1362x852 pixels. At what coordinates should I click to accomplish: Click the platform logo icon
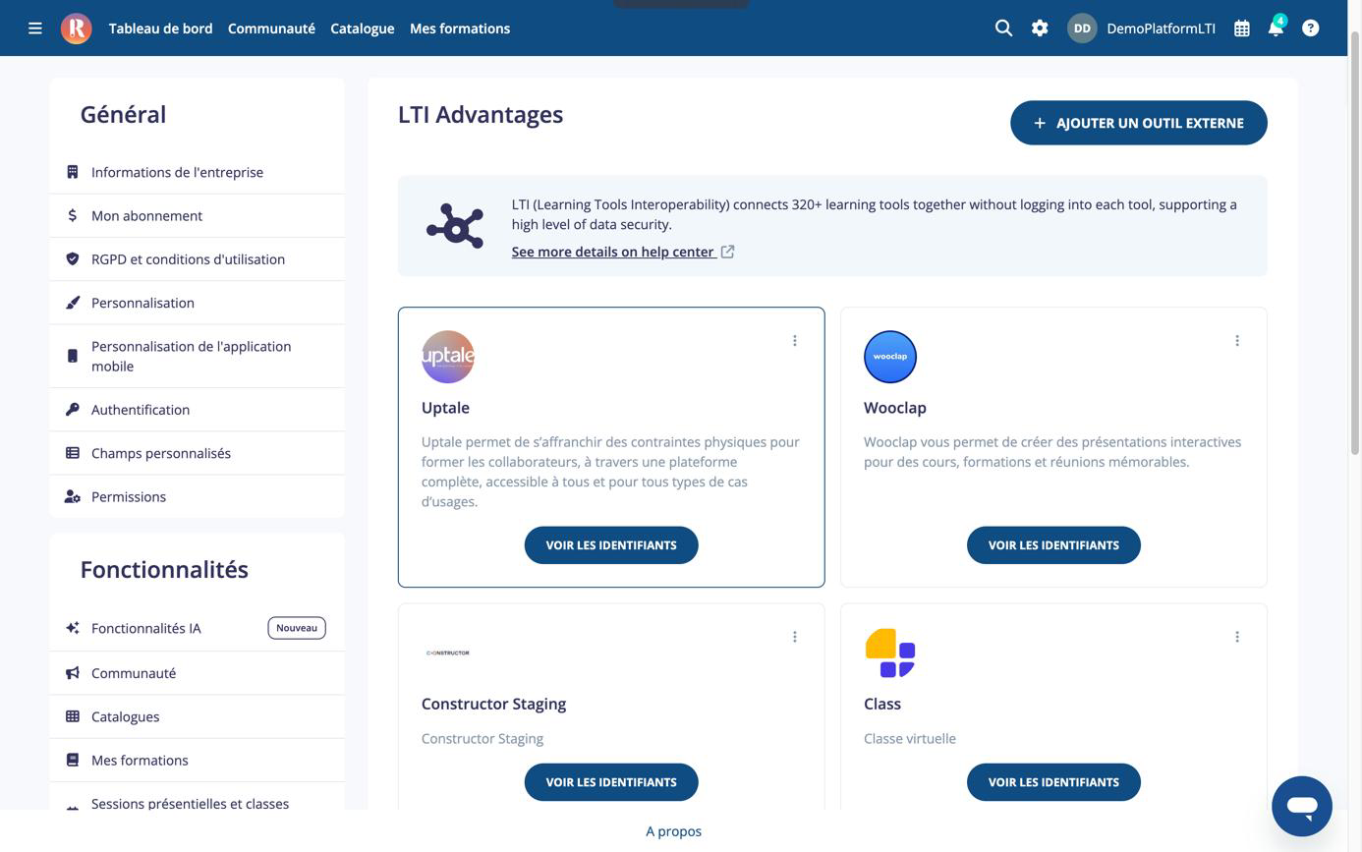[x=76, y=28]
